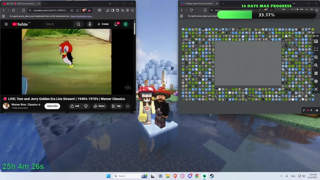The height and width of the screenshot is (180, 320).
Task: Click the YouTube video player
Action: [66, 62]
